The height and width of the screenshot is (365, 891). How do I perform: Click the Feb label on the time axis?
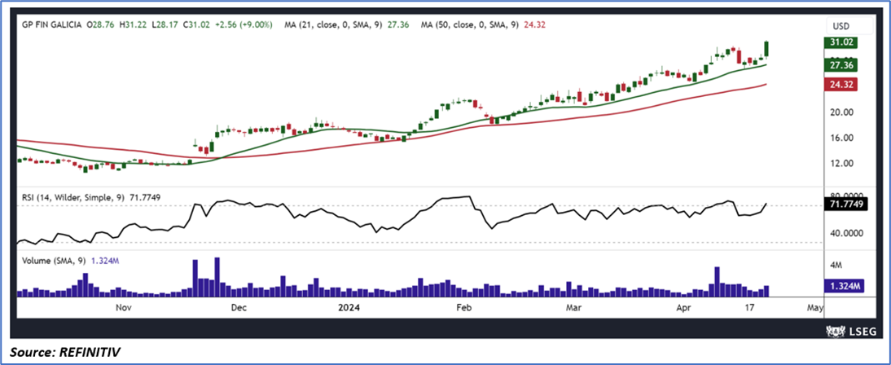tap(463, 308)
